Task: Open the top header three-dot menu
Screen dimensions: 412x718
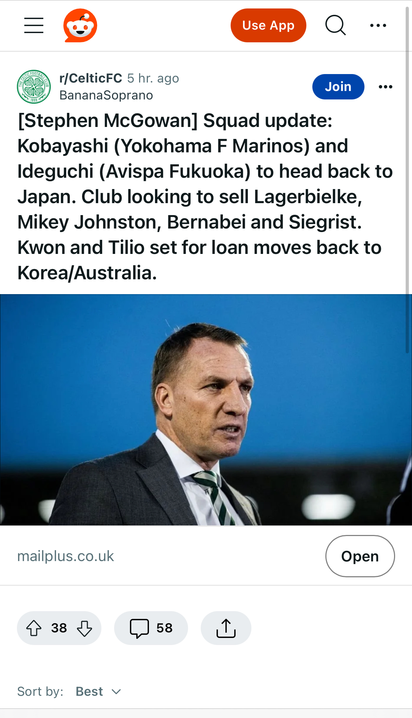Action: 378,25
